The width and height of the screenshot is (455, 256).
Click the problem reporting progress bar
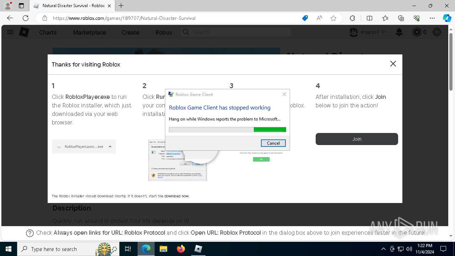227,130
